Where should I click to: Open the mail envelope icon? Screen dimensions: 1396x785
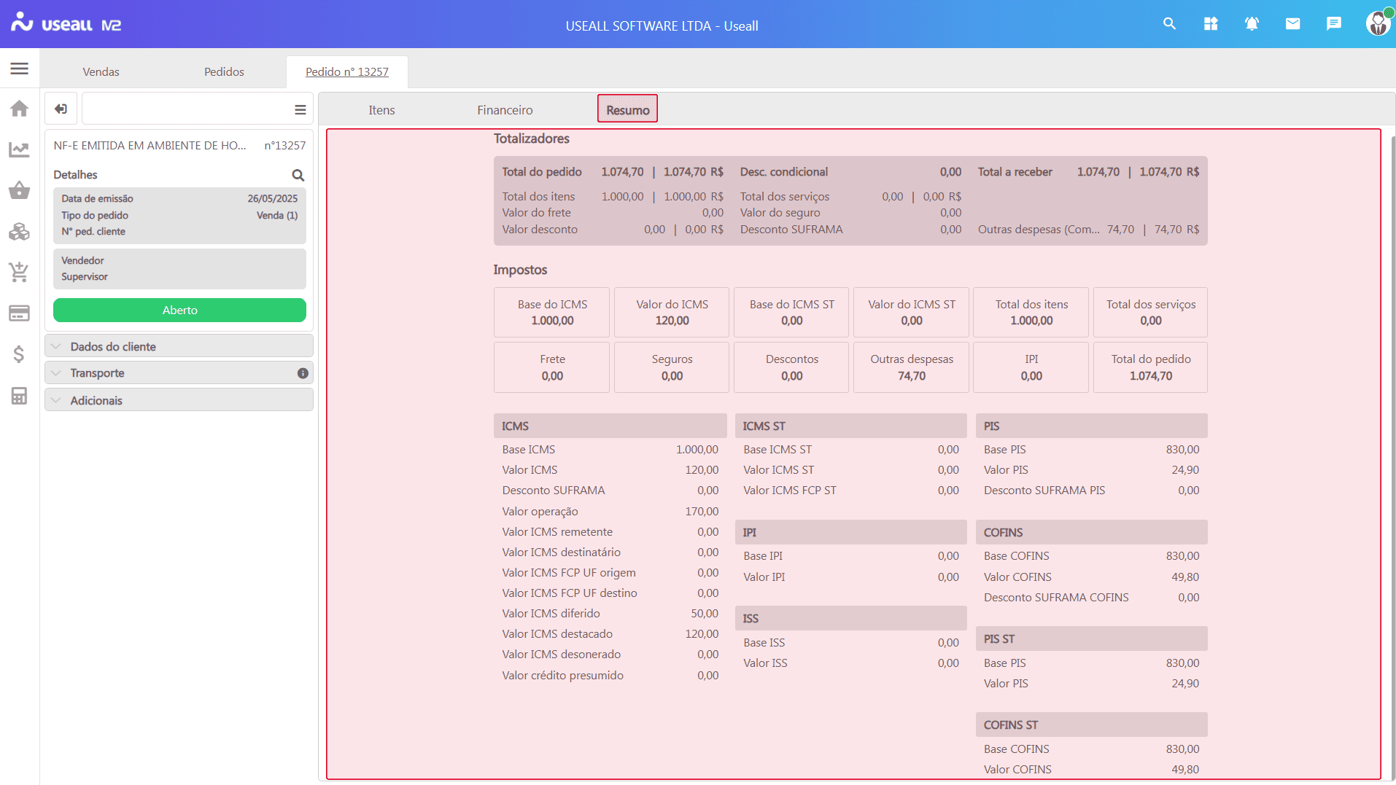pyautogui.click(x=1292, y=24)
